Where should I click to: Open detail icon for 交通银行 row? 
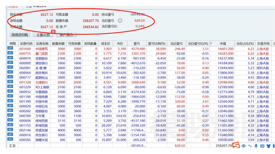10,82
